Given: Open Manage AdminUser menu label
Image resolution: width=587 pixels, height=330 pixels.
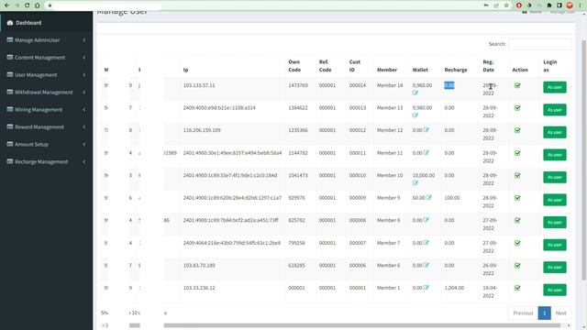Looking at the screenshot, I should [x=37, y=40].
